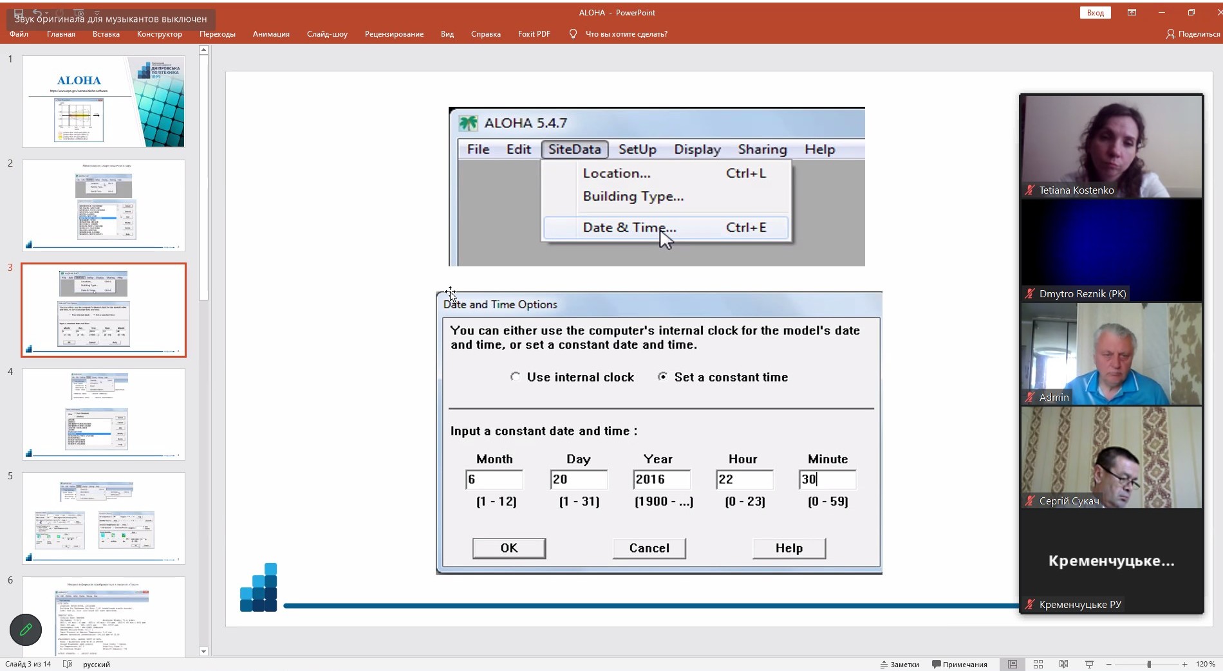Open the Файл tab
This screenshot has height=671, width=1223.
[19, 34]
